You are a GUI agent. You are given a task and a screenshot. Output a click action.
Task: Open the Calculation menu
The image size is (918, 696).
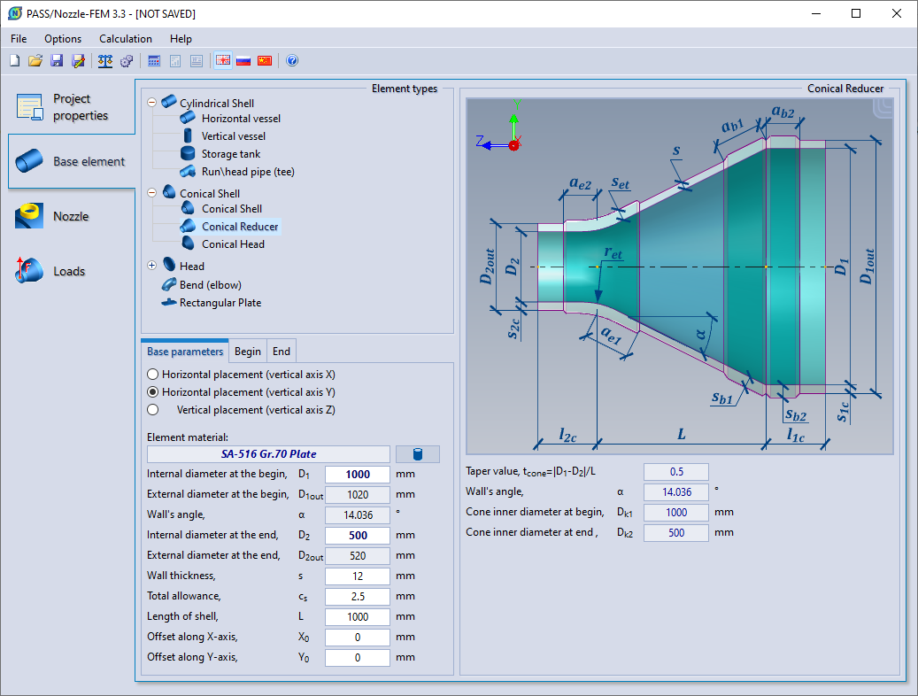126,39
